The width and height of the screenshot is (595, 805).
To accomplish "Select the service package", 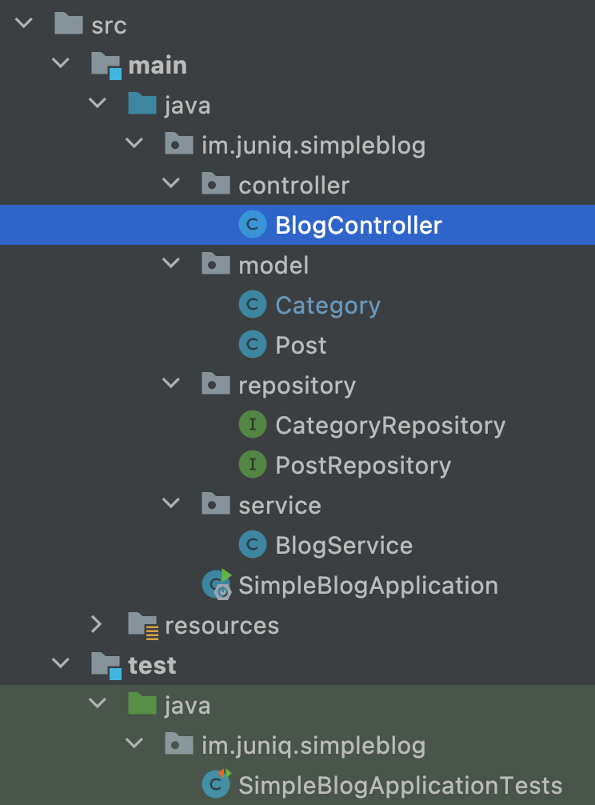I will [280, 507].
